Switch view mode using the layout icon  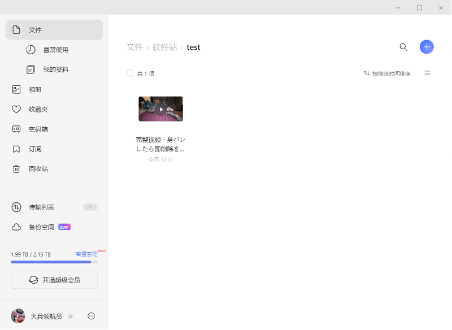pos(427,73)
